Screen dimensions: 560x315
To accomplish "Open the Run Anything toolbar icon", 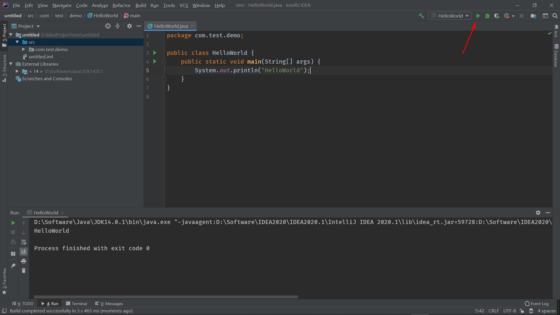I will click(x=545, y=16).
